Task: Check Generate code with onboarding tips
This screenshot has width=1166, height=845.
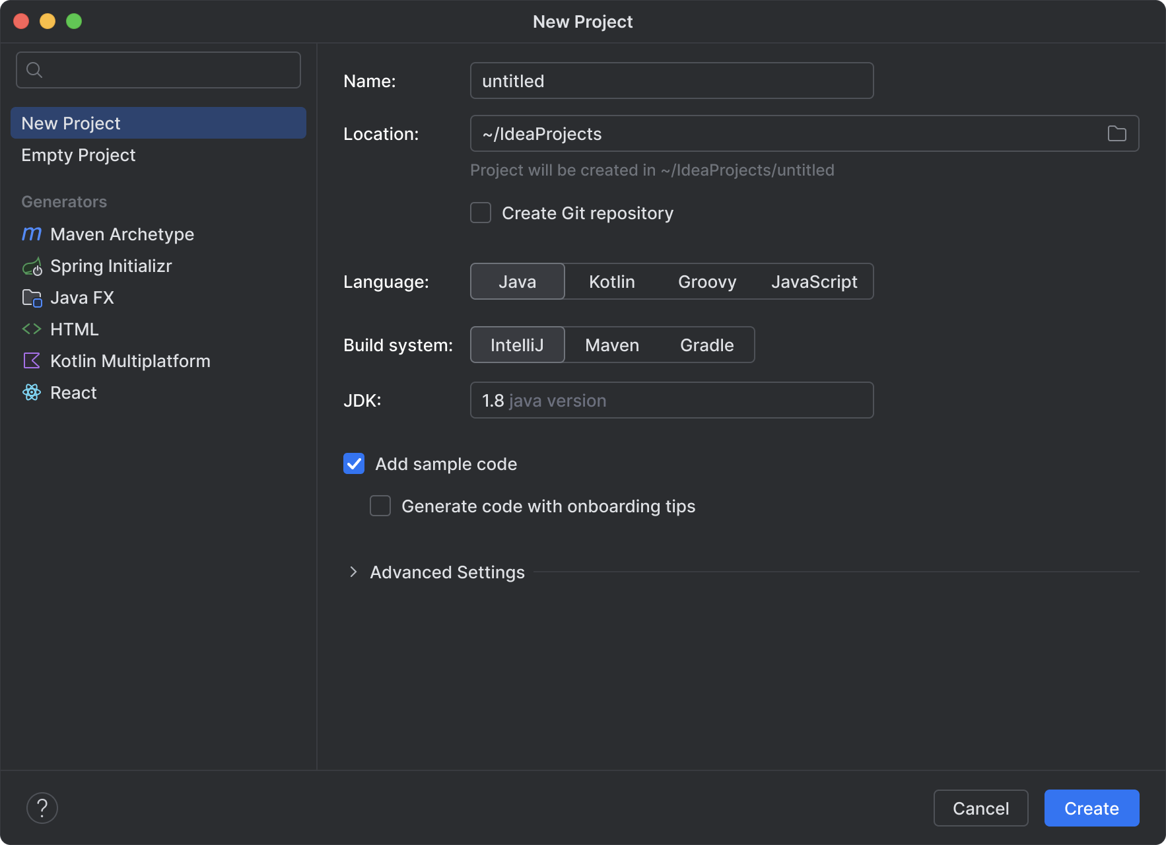Action: point(380,506)
